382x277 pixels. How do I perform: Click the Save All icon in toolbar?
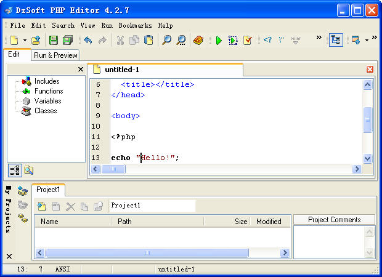pos(68,40)
